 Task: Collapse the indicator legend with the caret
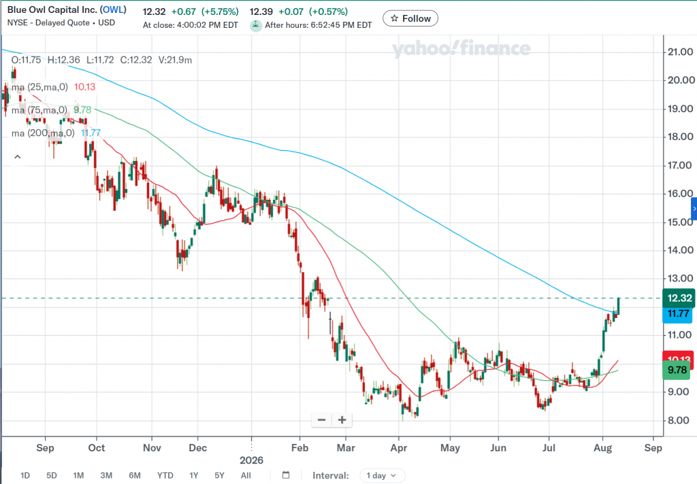(x=17, y=157)
